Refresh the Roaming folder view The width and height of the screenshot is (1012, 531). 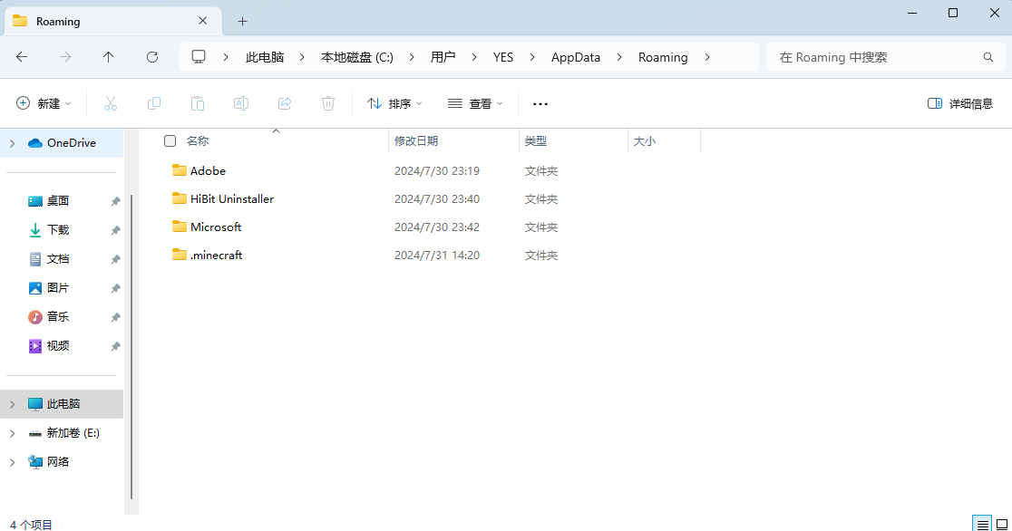[x=152, y=57]
